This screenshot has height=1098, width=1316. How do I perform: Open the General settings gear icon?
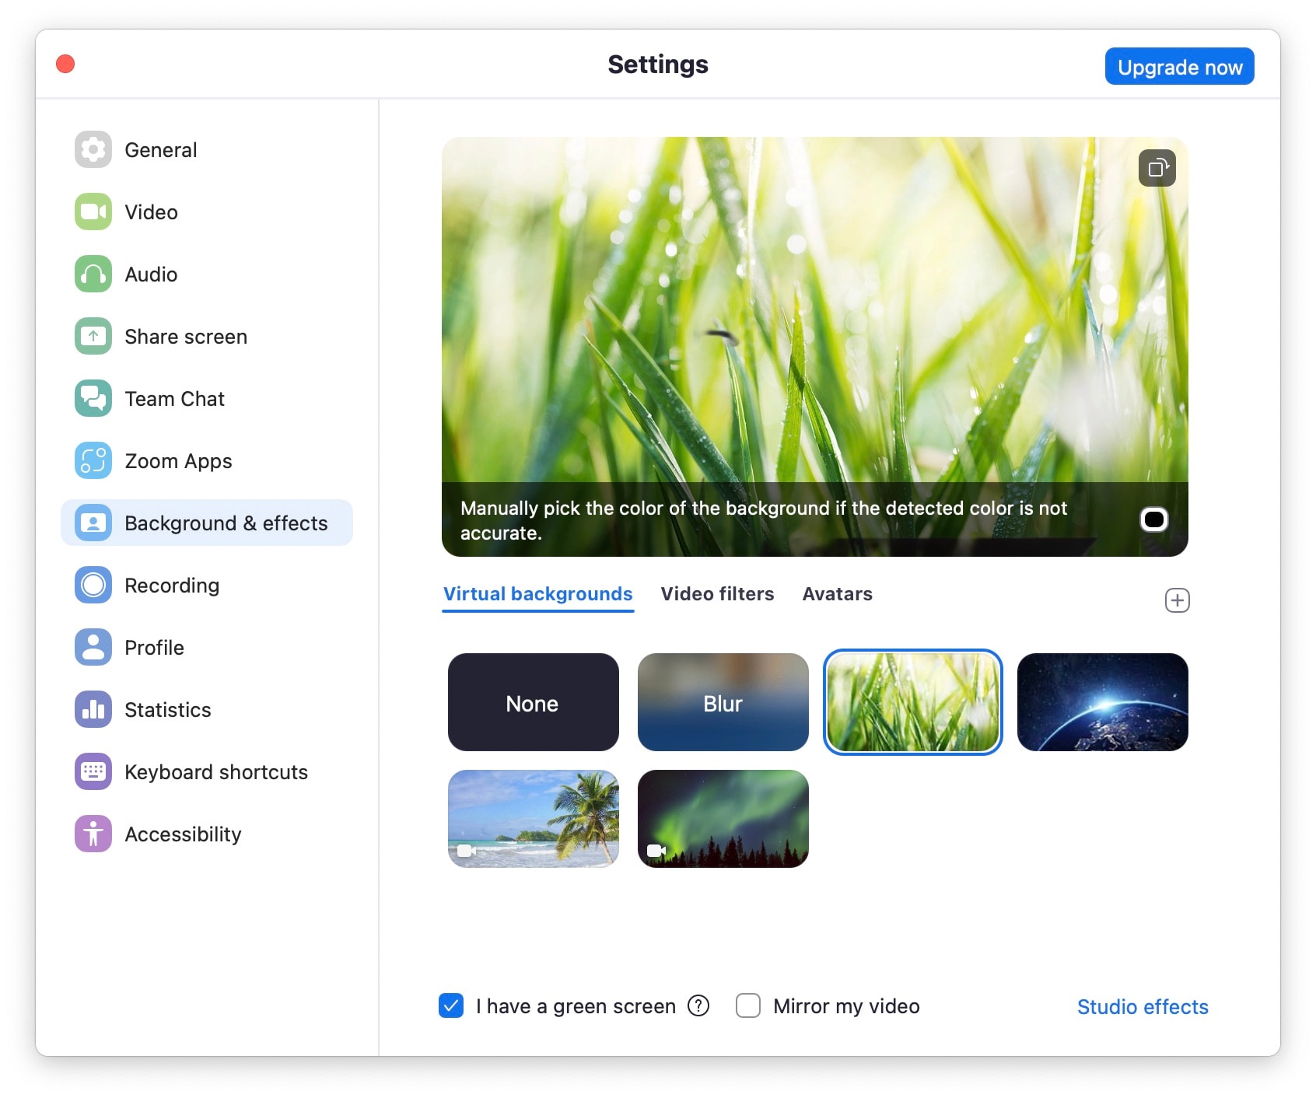coord(93,149)
